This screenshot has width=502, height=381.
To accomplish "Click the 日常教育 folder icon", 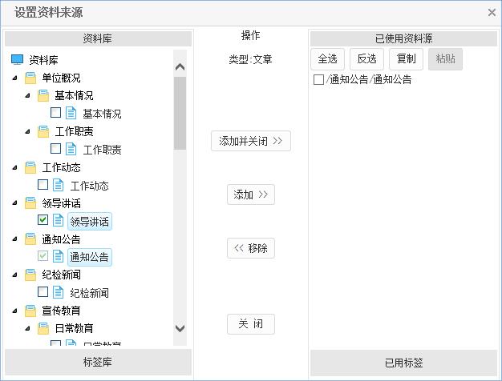I will tap(43, 328).
